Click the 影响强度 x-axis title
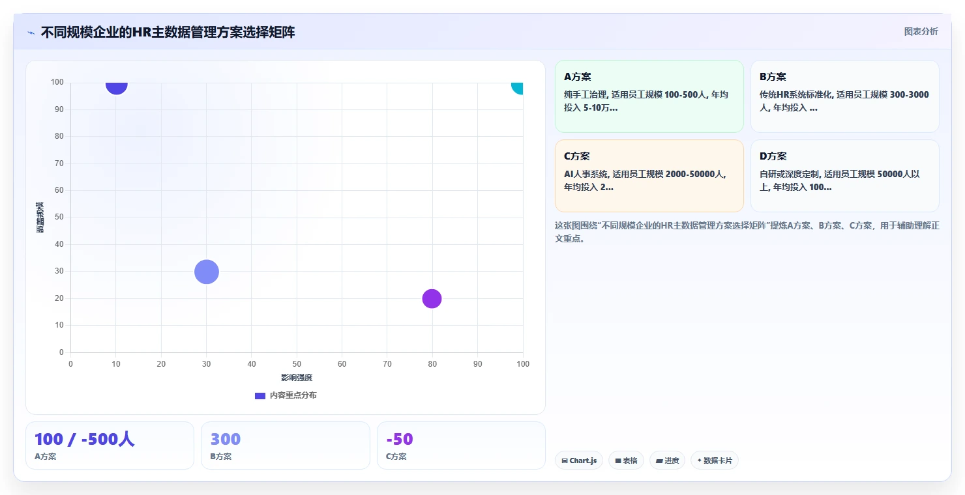 tap(297, 378)
